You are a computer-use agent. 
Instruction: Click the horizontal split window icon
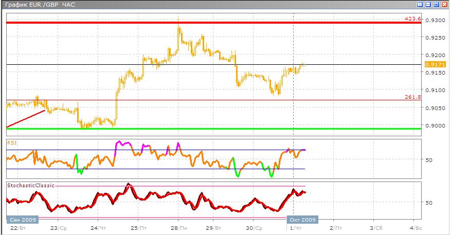[x=428, y=5]
